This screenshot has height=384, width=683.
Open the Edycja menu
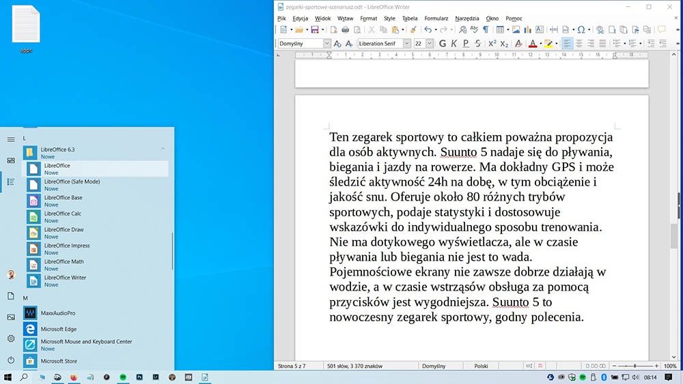[300, 18]
